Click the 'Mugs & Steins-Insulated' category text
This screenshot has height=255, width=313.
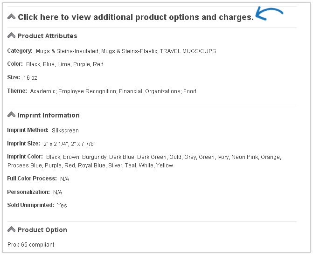click(67, 51)
